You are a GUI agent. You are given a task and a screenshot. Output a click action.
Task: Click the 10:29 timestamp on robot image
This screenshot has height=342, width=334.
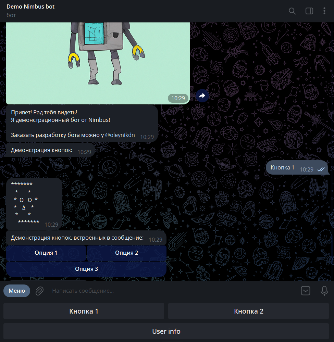(x=178, y=98)
